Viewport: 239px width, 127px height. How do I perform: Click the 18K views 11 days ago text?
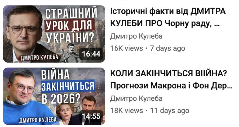(150, 111)
